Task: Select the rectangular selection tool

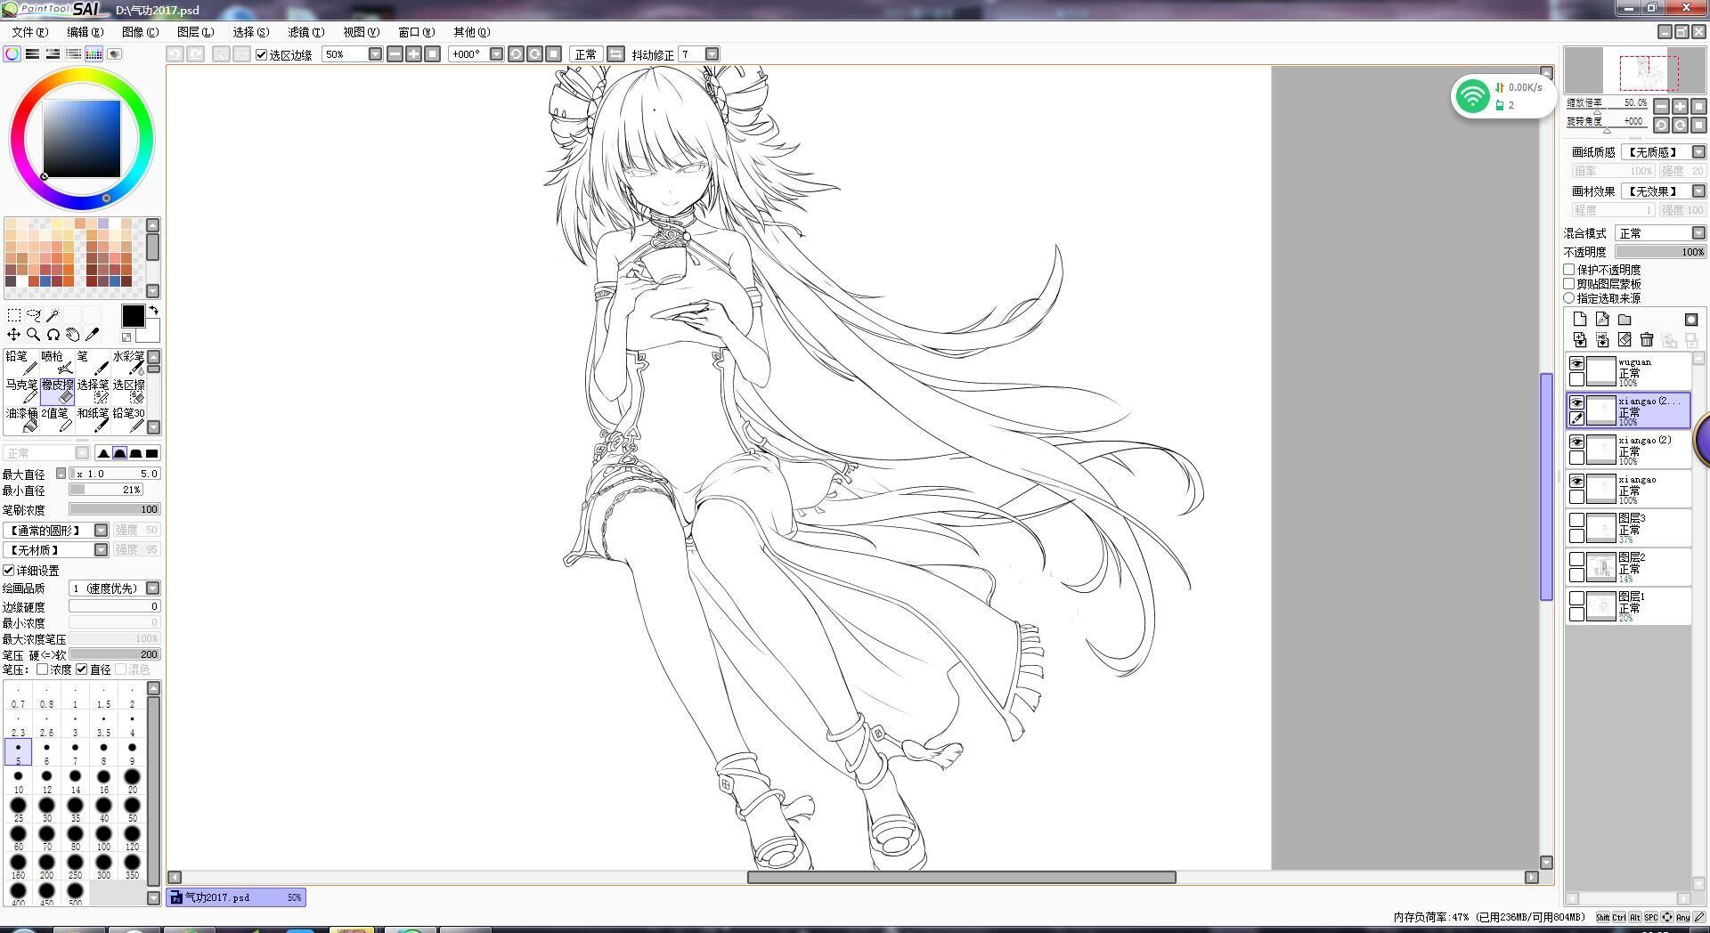Action: (14, 315)
